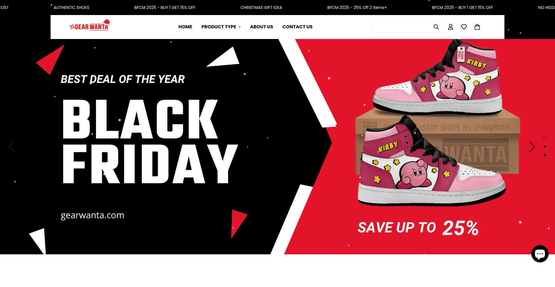The width and height of the screenshot is (555, 287).
Task: Select the second slide indicator dot
Action: coord(545,147)
